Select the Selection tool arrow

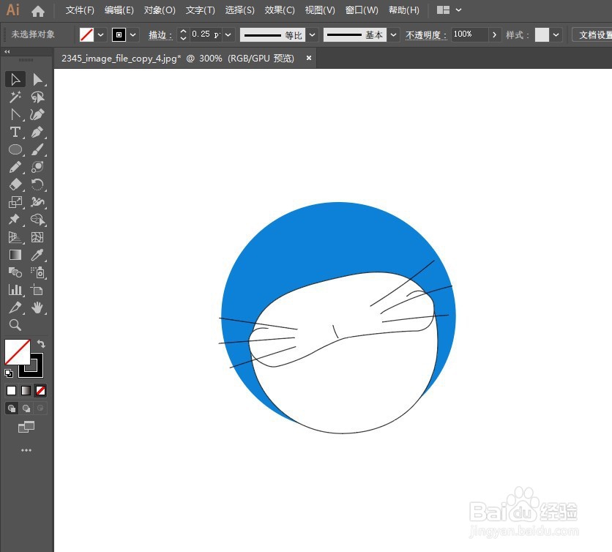[x=15, y=79]
